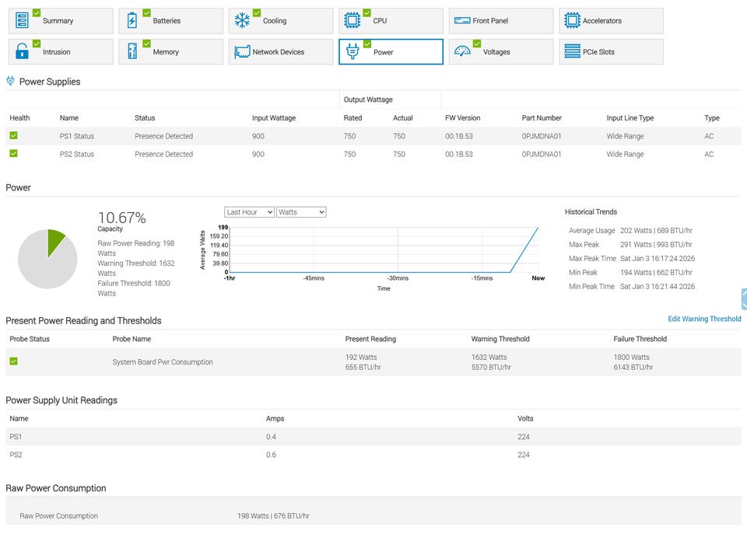This screenshot has height=534, width=747.
Task: Click PS2 Status health checkmark
Action: (x=13, y=154)
